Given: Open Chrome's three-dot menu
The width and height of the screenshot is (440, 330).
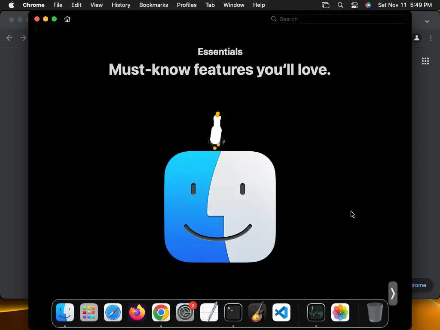Looking at the screenshot, I should (431, 38).
